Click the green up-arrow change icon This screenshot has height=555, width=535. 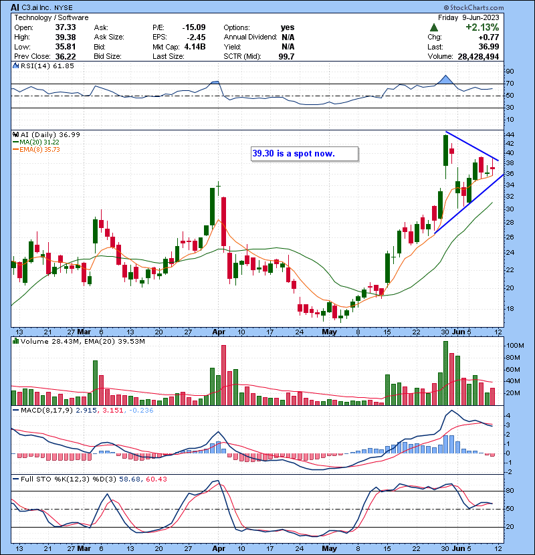click(x=434, y=27)
